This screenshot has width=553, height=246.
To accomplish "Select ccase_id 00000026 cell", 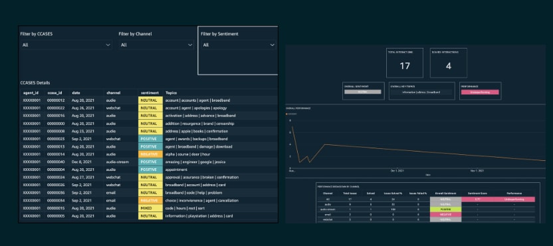I will [56, 185].
